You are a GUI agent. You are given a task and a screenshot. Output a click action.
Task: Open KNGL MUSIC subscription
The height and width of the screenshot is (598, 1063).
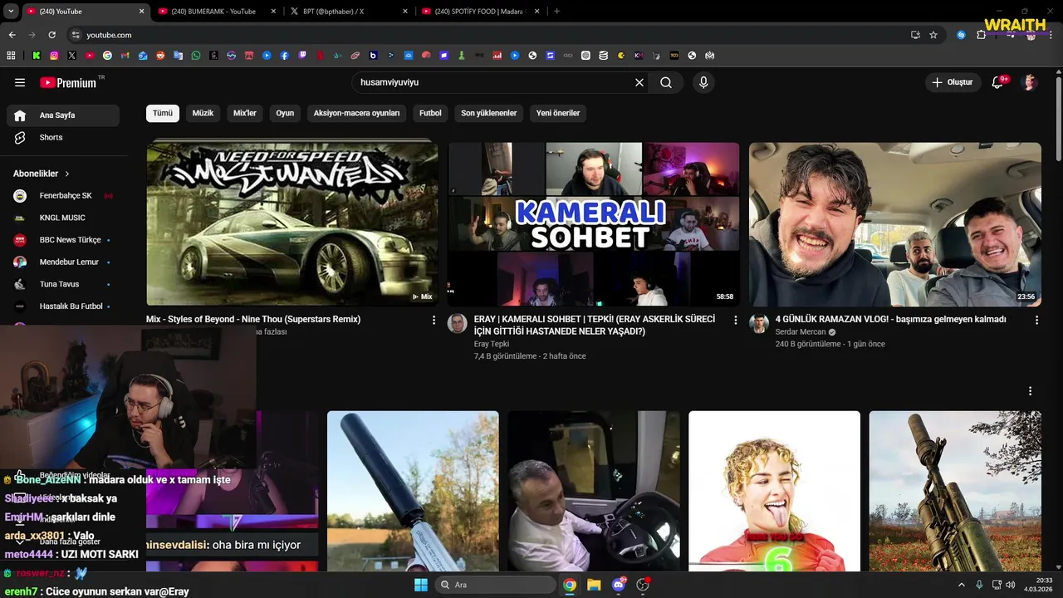[x=63, y=218]
